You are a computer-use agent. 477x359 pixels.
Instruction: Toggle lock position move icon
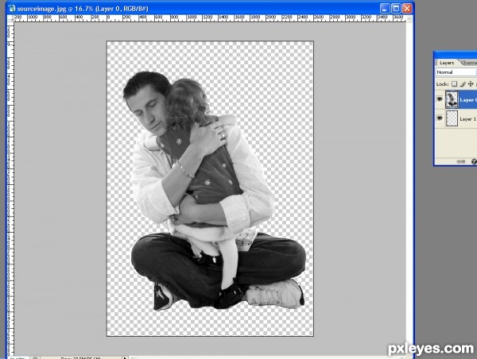click(471, 83)
